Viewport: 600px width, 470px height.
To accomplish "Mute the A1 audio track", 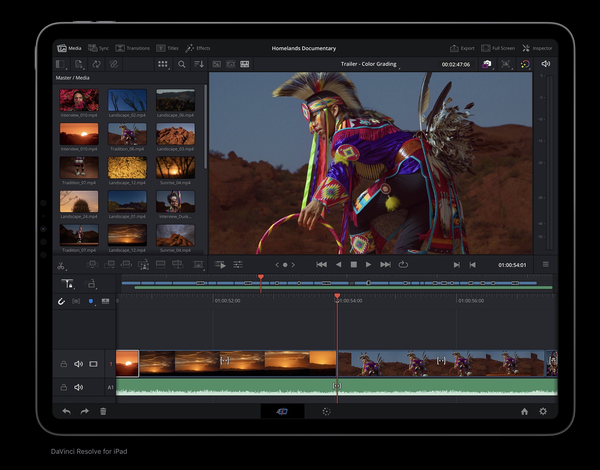I will tap(79, 387).
